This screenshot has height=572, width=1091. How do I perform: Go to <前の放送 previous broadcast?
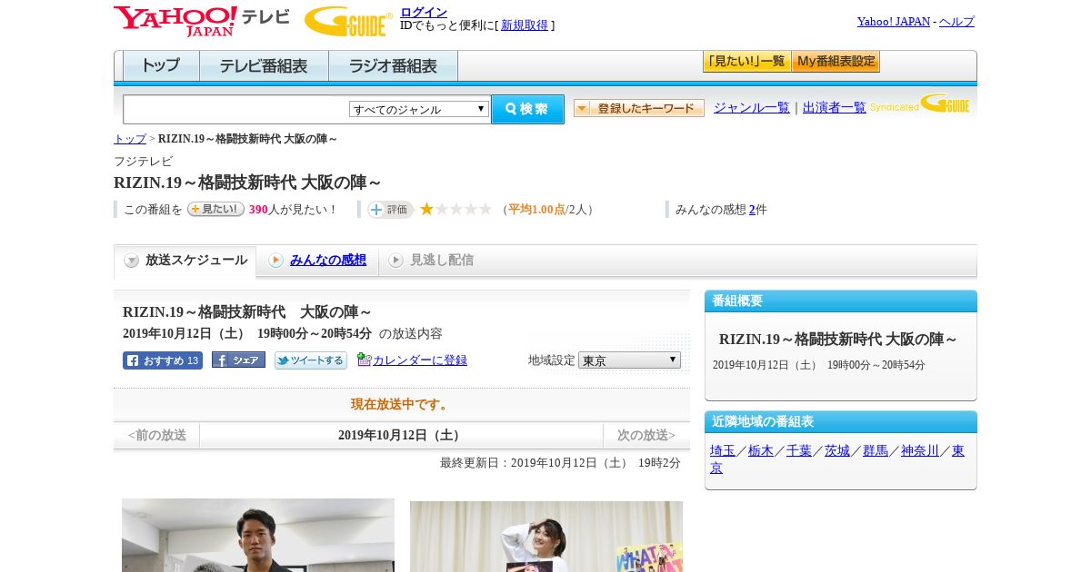(157, 436)
